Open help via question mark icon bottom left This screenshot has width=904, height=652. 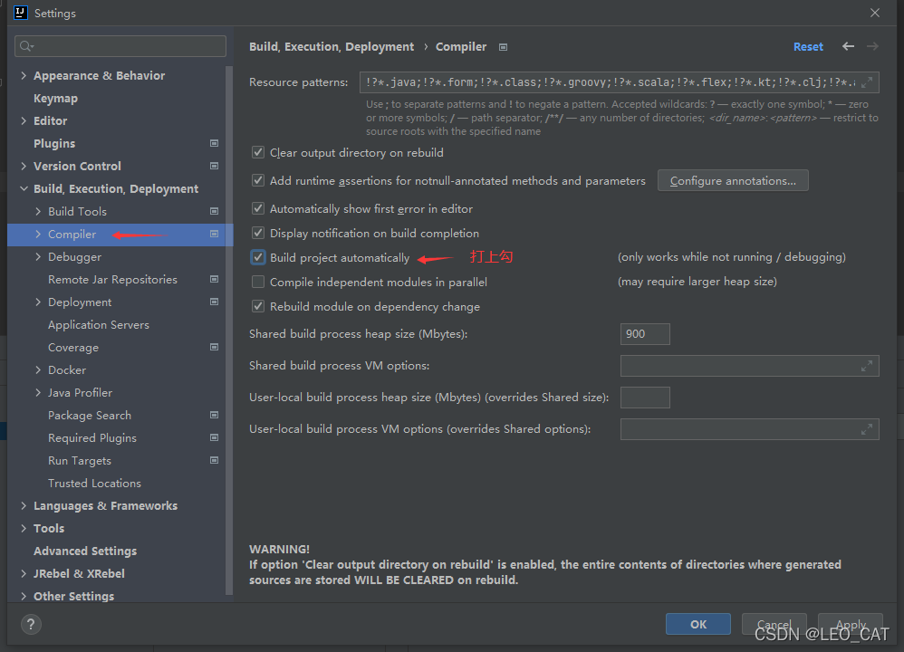point(31,624)
